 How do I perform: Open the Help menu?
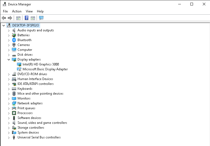40,11
